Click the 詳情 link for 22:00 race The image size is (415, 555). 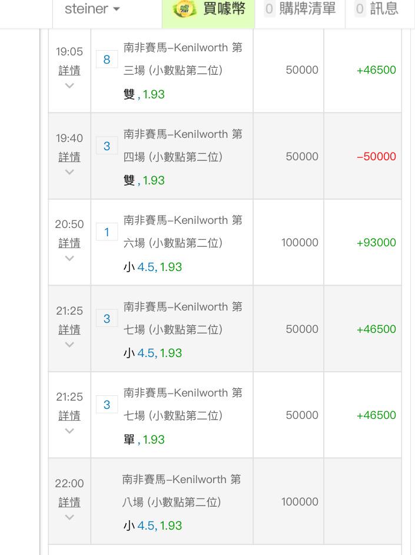pos(69,502)
